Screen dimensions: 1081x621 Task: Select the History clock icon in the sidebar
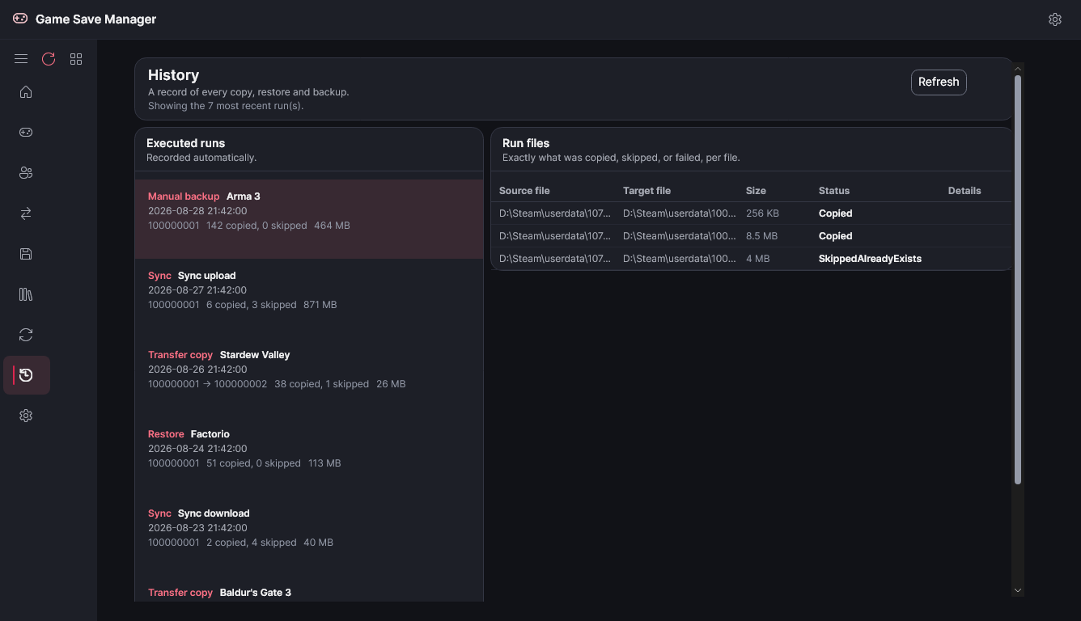(27, 375)
